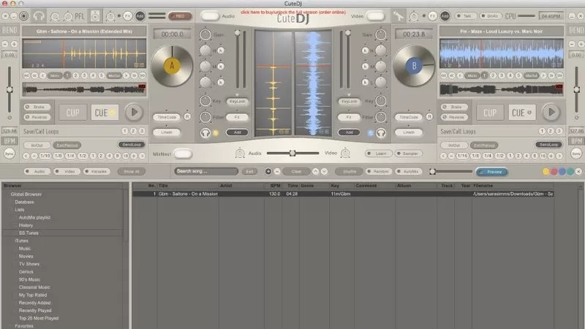Enable the Random playback option

pos(378,171)
